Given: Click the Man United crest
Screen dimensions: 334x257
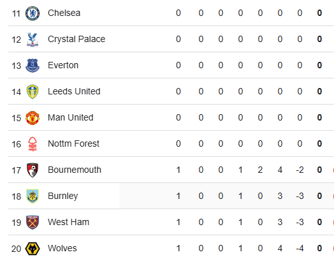Looking at the screenshot, I should (x=33, y=118).
